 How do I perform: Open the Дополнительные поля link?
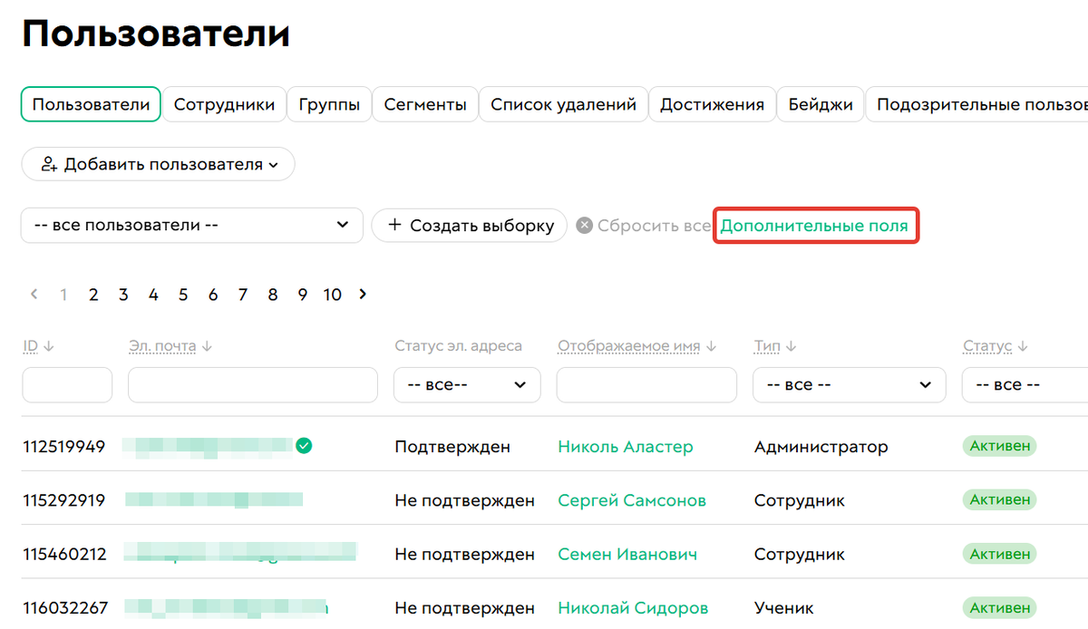click(815, 225)
